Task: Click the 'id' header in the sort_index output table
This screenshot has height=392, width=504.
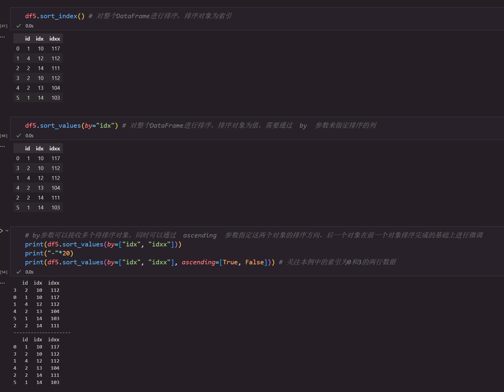Action: (x=27, y=39)
